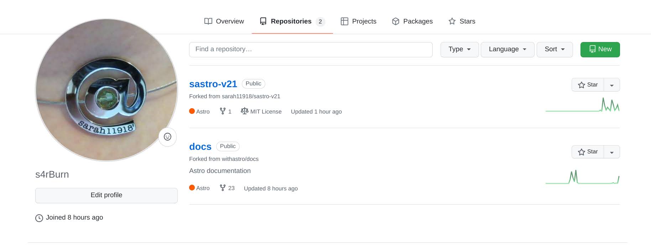
Task: Click the fork count icon for docs repo
Action: click(x=223, y=188)
